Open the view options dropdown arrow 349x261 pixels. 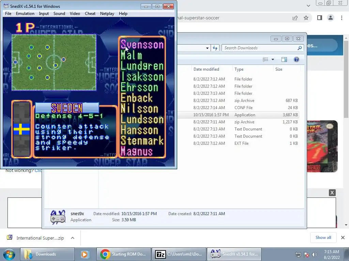(273, 59)
